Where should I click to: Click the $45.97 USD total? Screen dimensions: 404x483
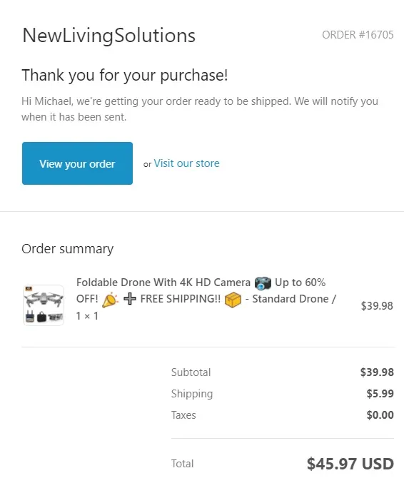(x=350, y=464)
